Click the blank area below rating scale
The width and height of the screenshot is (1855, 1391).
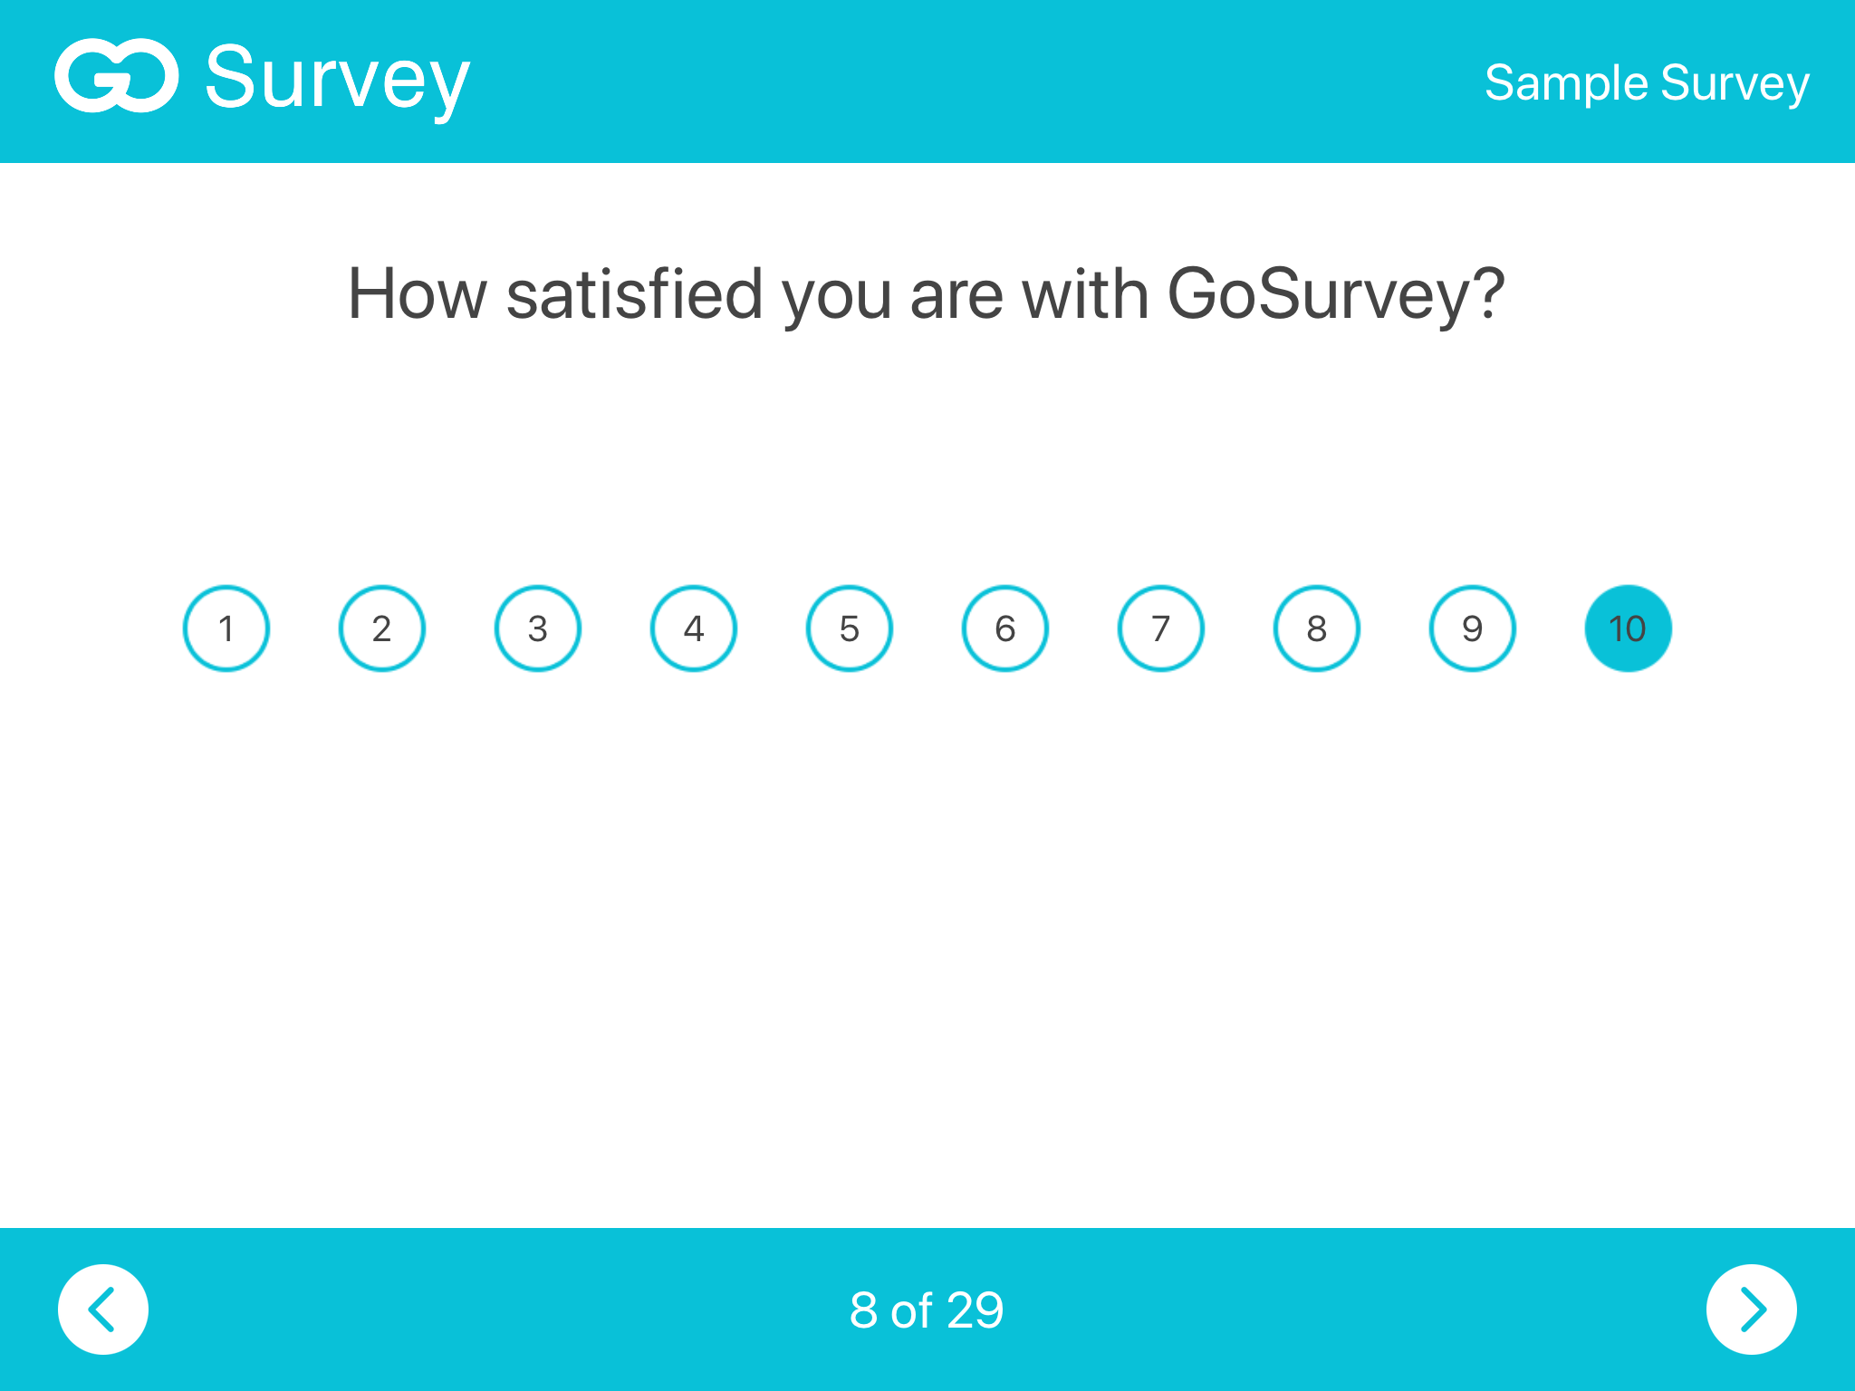[x=927, y=951]
